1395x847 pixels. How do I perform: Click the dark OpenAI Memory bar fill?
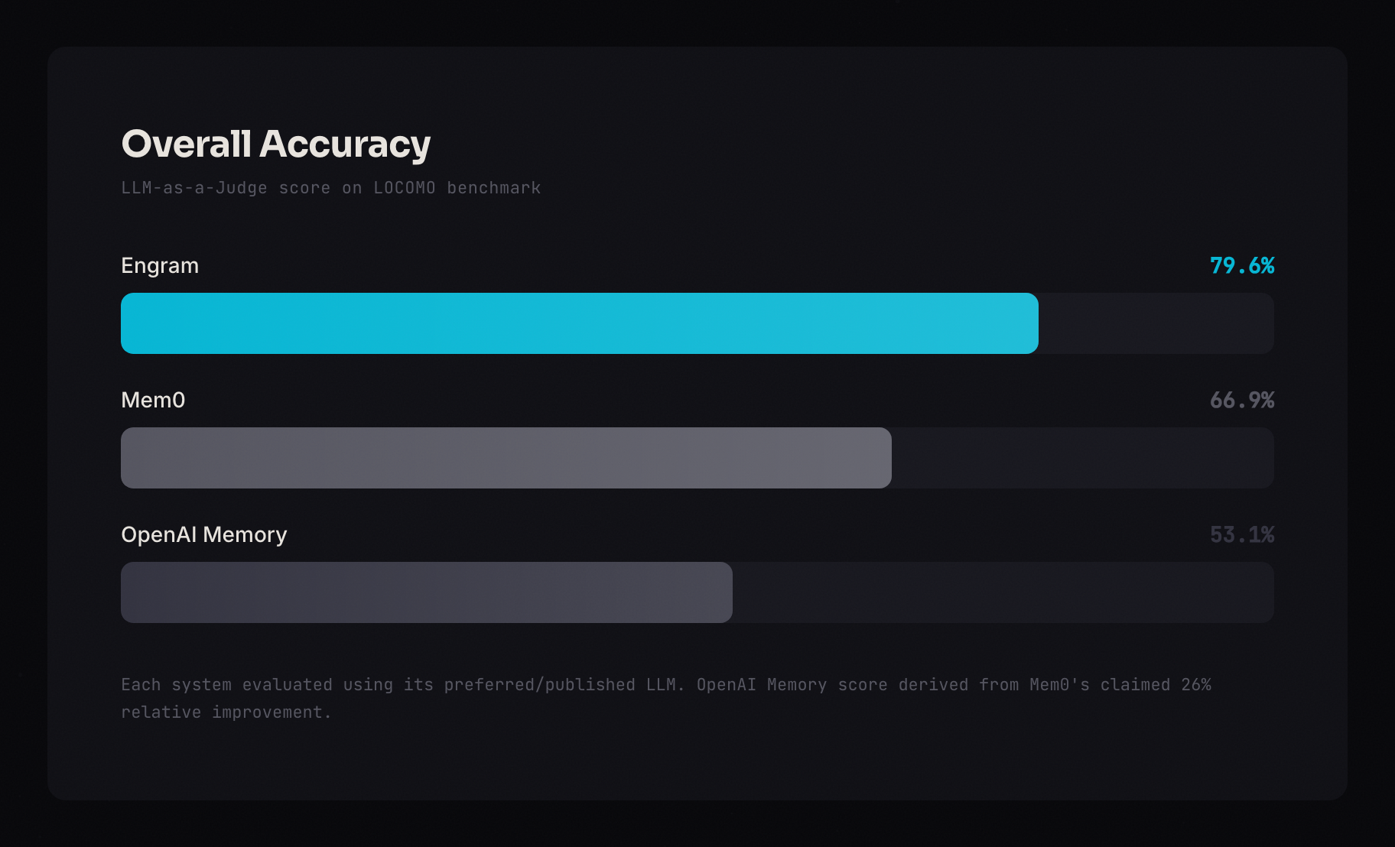coord(426,592)
